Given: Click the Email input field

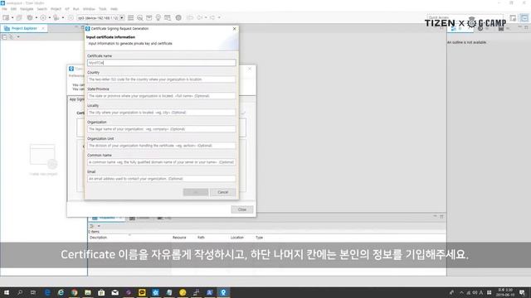Looking at the screenshot, I should click(x=162, y=179).
